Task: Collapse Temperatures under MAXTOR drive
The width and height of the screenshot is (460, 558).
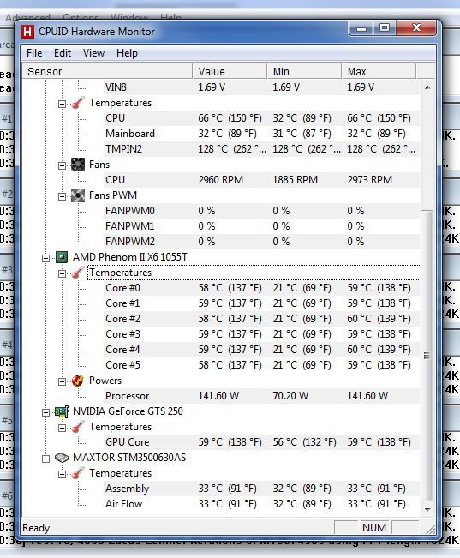Action: pyautogui.click(x=62, y=474)
